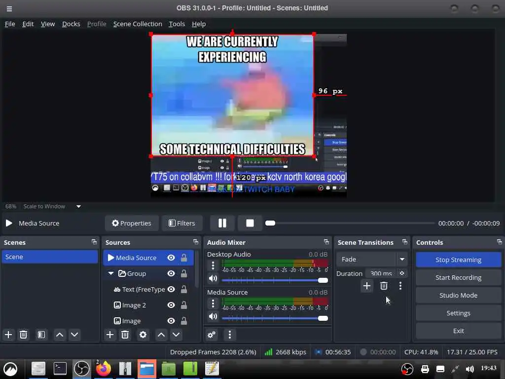Open Media Source audio three-dot options

pos(213,303)
